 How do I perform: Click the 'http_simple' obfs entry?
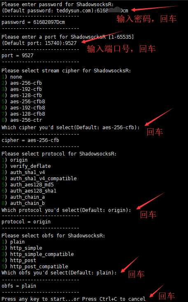(22, 248)
